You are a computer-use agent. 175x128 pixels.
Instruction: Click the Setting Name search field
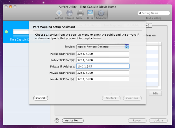tap(154, 13)
